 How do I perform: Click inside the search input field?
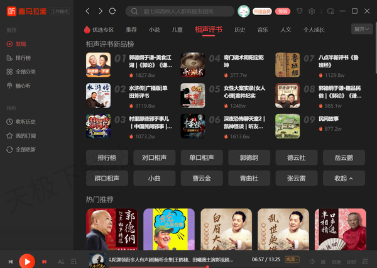[x=180, y=11]
